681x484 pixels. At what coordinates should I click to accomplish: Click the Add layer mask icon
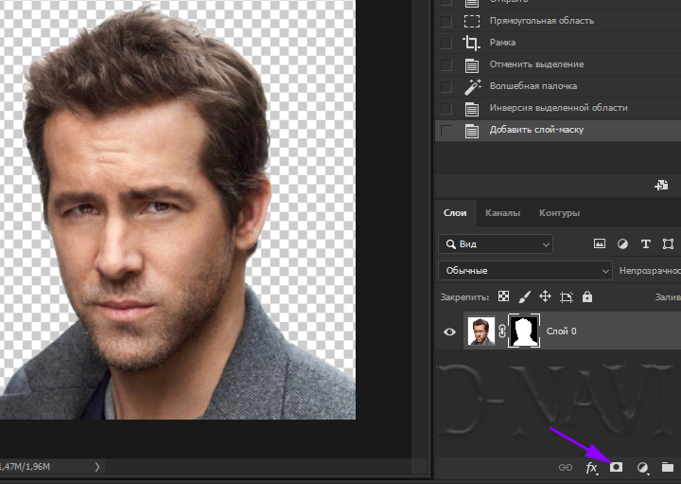pyautogui.click(x=616, y=467)
